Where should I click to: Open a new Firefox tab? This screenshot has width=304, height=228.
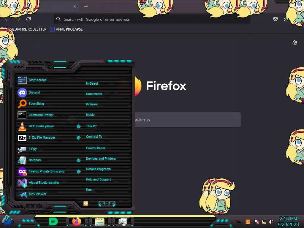86,7
